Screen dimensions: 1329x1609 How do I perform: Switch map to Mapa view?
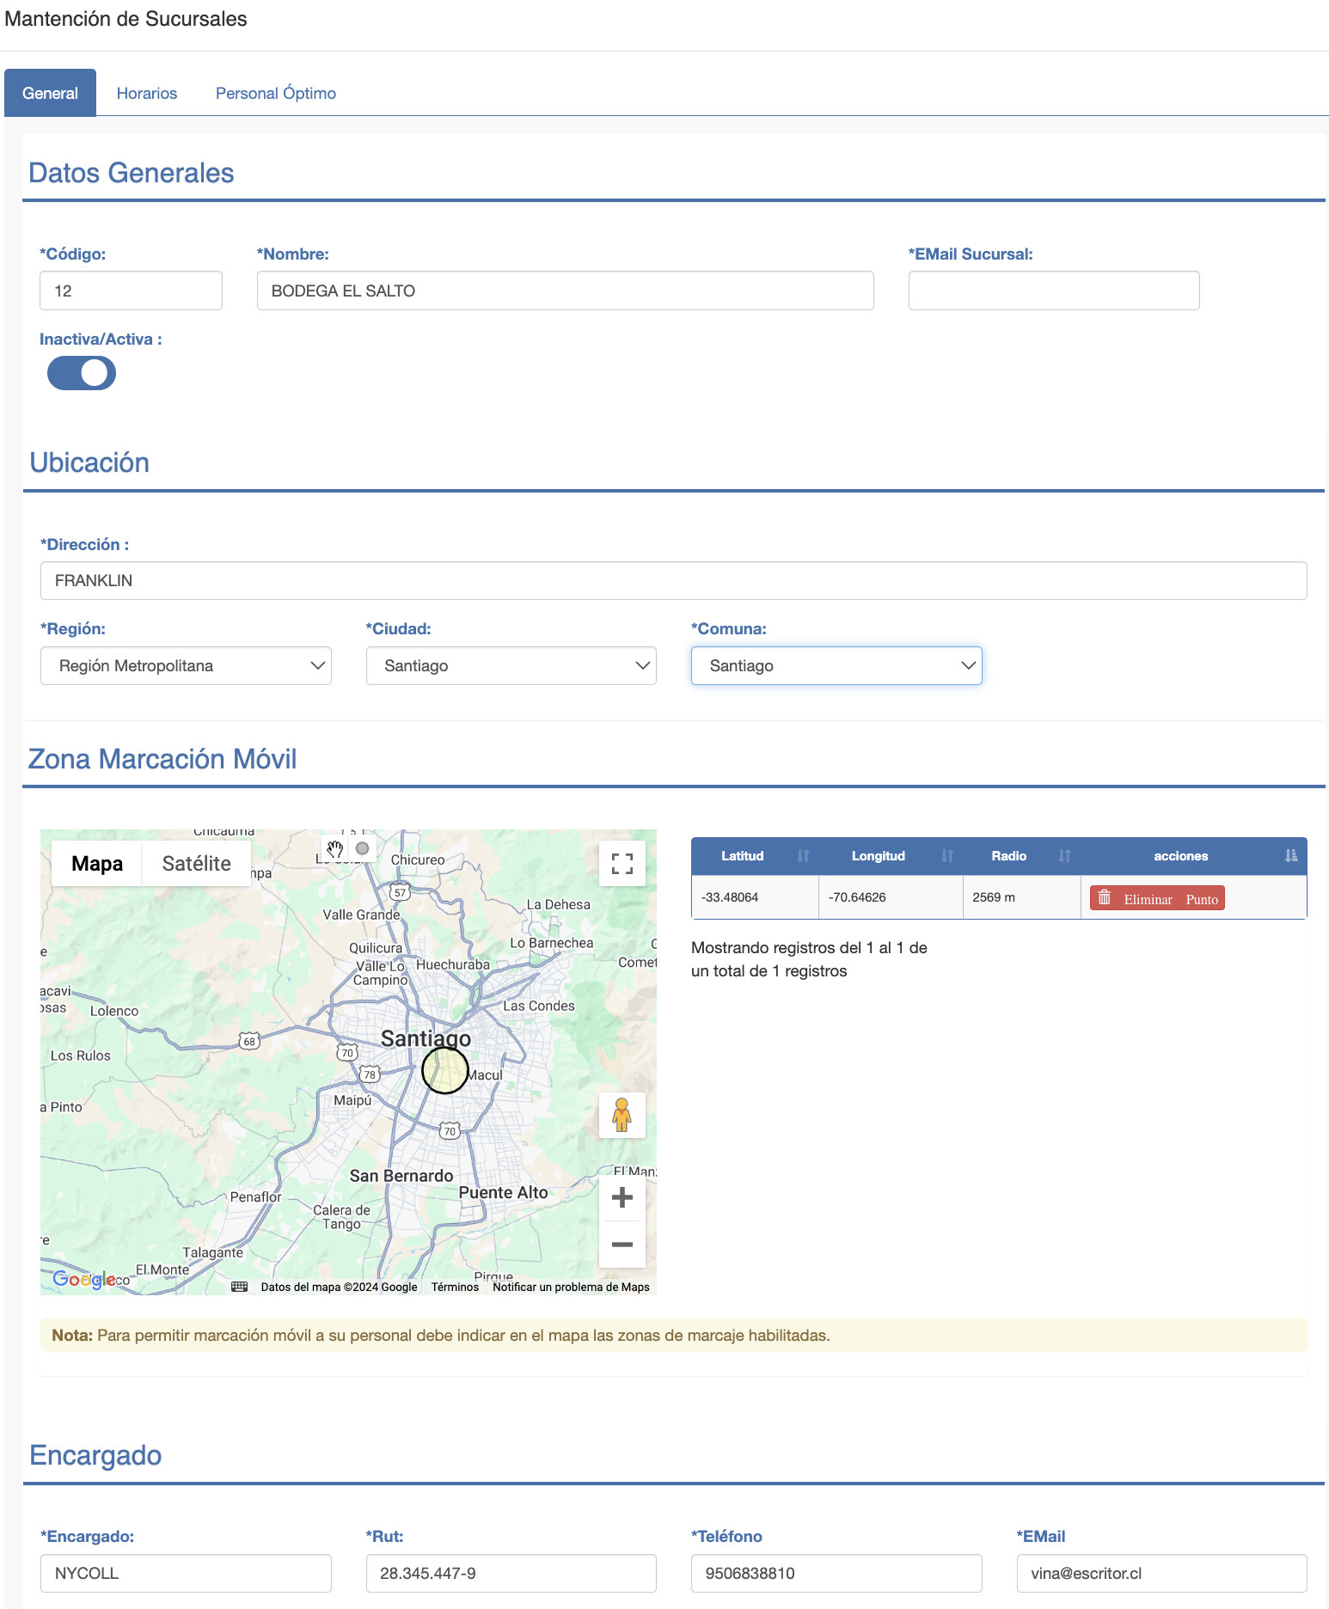pos(96,864)
